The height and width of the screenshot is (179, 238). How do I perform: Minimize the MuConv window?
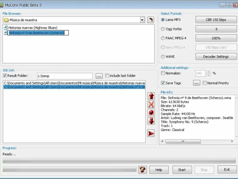point(222,5)
